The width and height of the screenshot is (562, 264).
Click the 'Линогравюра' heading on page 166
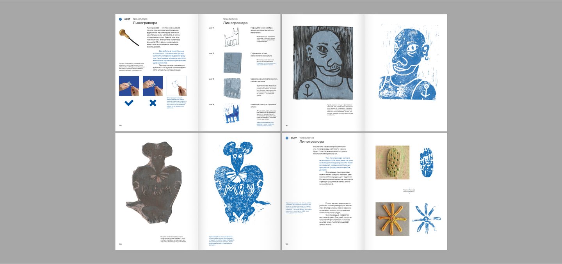click(x=311, y=142)
